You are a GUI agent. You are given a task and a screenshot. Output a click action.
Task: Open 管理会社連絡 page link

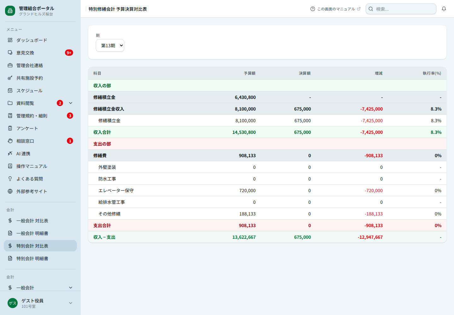(40, 65)
